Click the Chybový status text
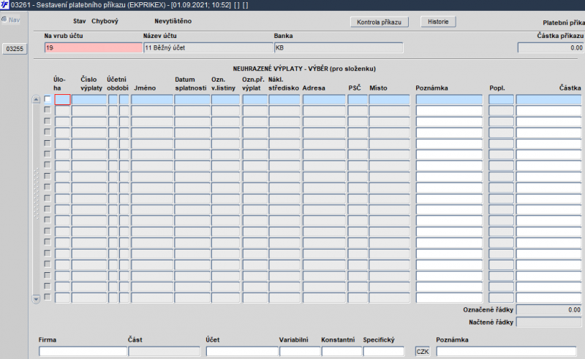Image resolution: width=585 pixels, height=359 pixels. 105,21
